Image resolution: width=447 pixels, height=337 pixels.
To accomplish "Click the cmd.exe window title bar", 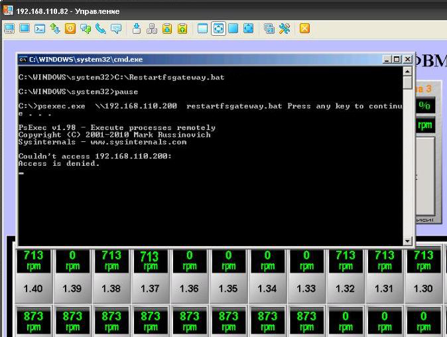I will pyautogui.click(x=199, y=59).
